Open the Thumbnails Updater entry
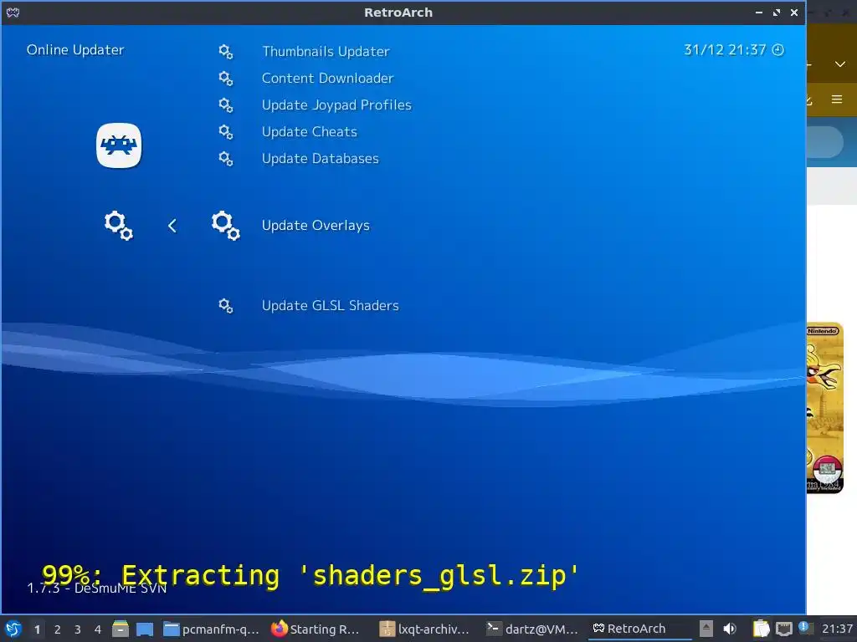This screenshot has width=857, height=642. [326, 51]
